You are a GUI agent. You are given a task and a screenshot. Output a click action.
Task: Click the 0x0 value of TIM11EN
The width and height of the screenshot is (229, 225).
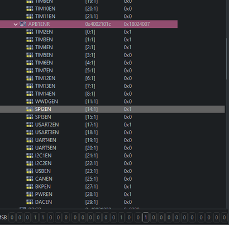point(128,16)
